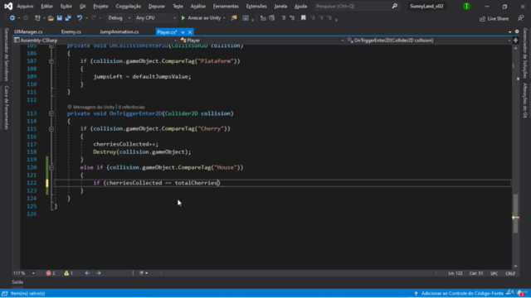Open the Projeto menu
Screen dimensions: 531x298
tap(100, 6)
